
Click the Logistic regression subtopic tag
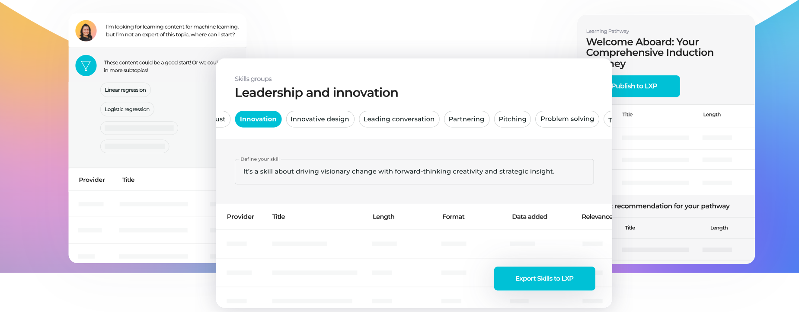pos(127,109)
